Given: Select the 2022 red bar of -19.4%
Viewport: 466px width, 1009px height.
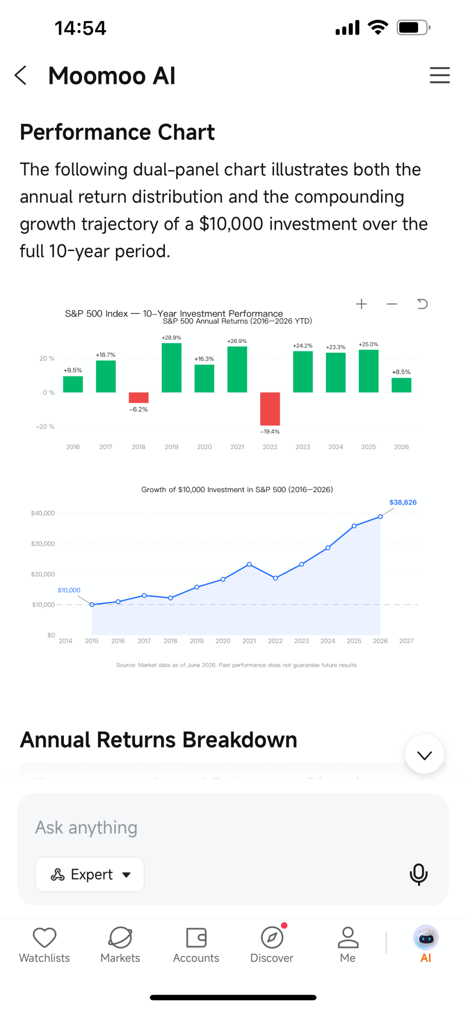Looking at the screenshot, I should point(270,409).
